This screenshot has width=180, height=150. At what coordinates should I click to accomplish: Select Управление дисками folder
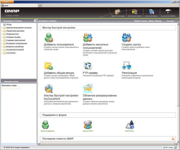pyautogui.click(x=15, y=31)
